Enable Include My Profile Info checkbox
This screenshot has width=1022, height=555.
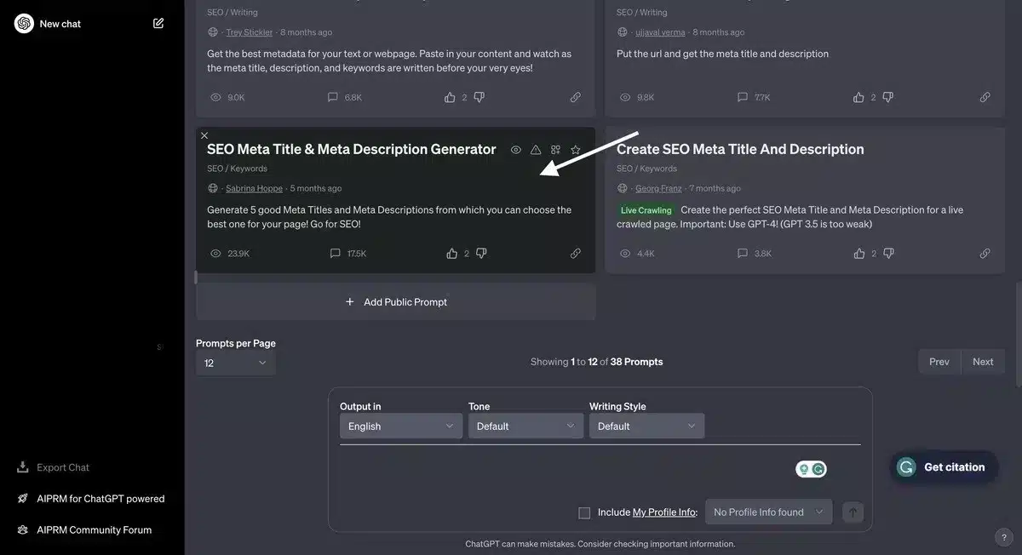point(584,512)
